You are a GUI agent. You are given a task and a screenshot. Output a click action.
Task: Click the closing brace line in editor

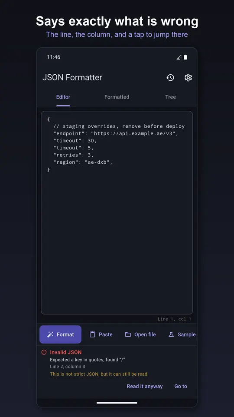click(49, 169)
